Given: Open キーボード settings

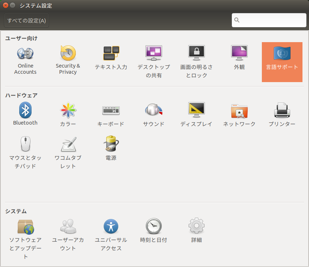Looking at the screenshot, I should pyautogui.click(x=111, y=110).
